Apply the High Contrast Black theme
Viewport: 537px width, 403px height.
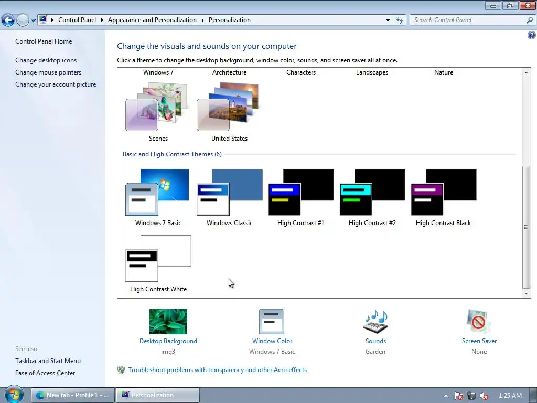(x=444, y=192)
